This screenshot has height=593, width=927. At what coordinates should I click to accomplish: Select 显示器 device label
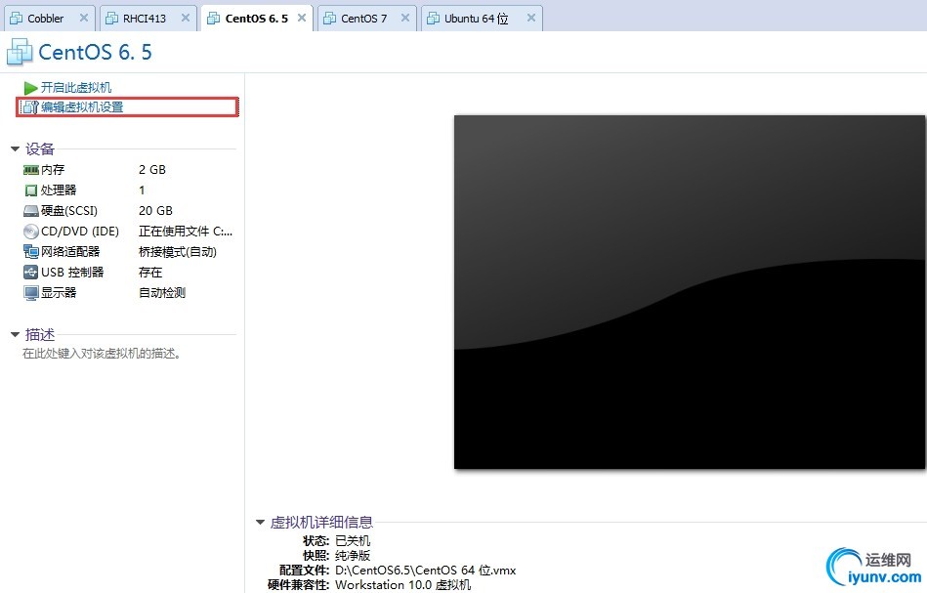(x=59, y=293)
